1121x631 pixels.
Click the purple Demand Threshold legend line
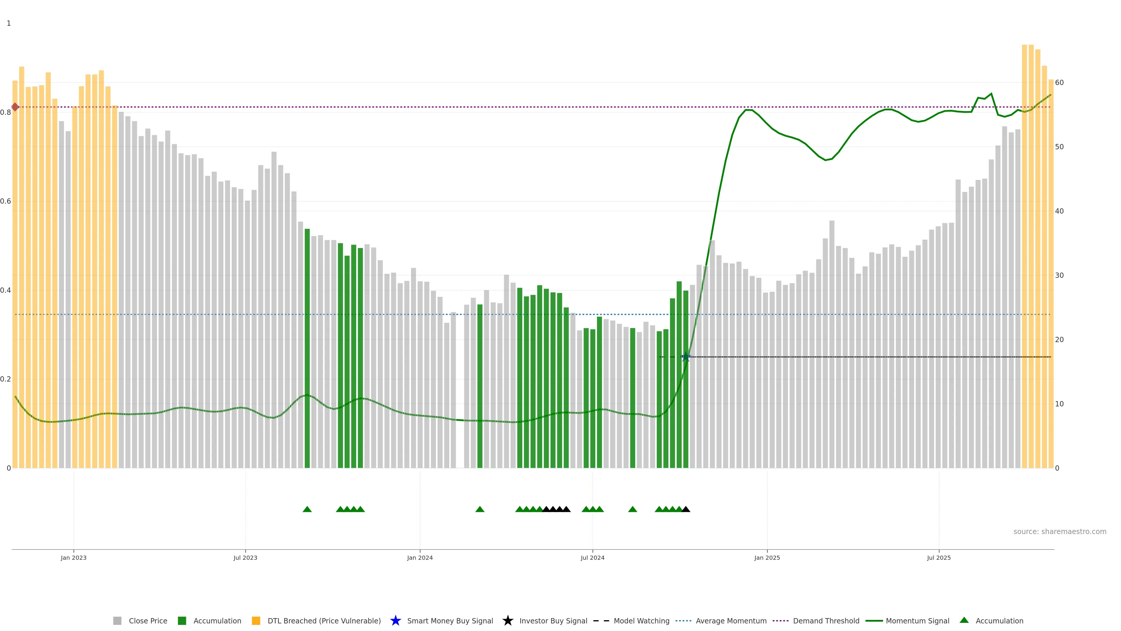[780, 620]
